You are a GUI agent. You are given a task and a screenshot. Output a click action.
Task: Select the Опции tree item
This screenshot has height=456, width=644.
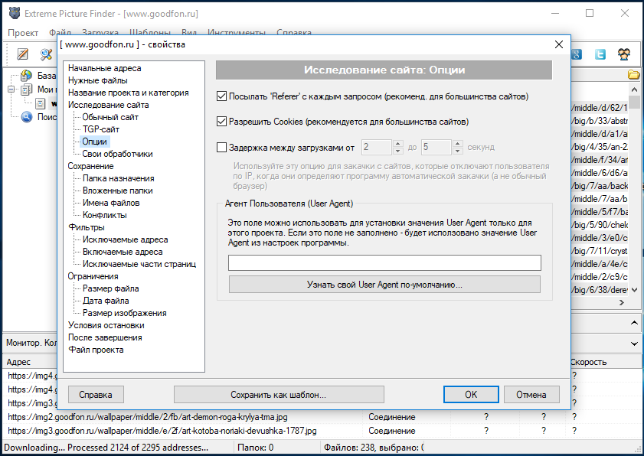tap(95, 142)
